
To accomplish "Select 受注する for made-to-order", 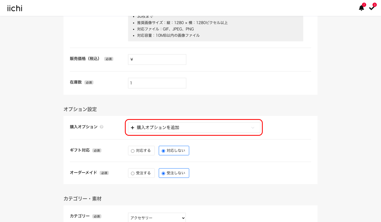I will pos(141,173).
